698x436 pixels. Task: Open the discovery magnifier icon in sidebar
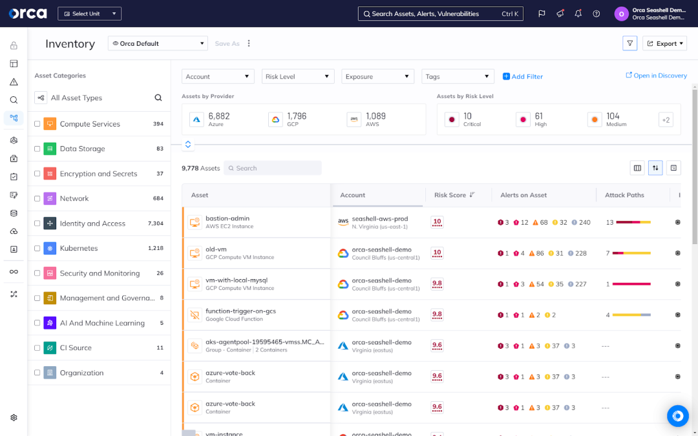tap(14, 100)
